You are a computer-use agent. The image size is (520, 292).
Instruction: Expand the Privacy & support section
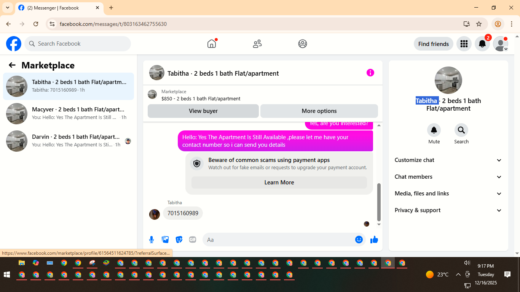pyautogui.click(x=448, y=210)
